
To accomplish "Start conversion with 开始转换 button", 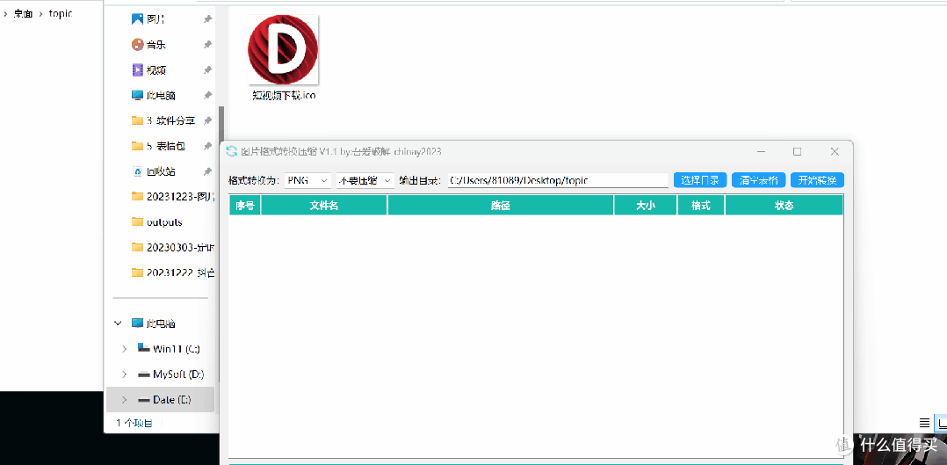I will click(x=817, y=180).
